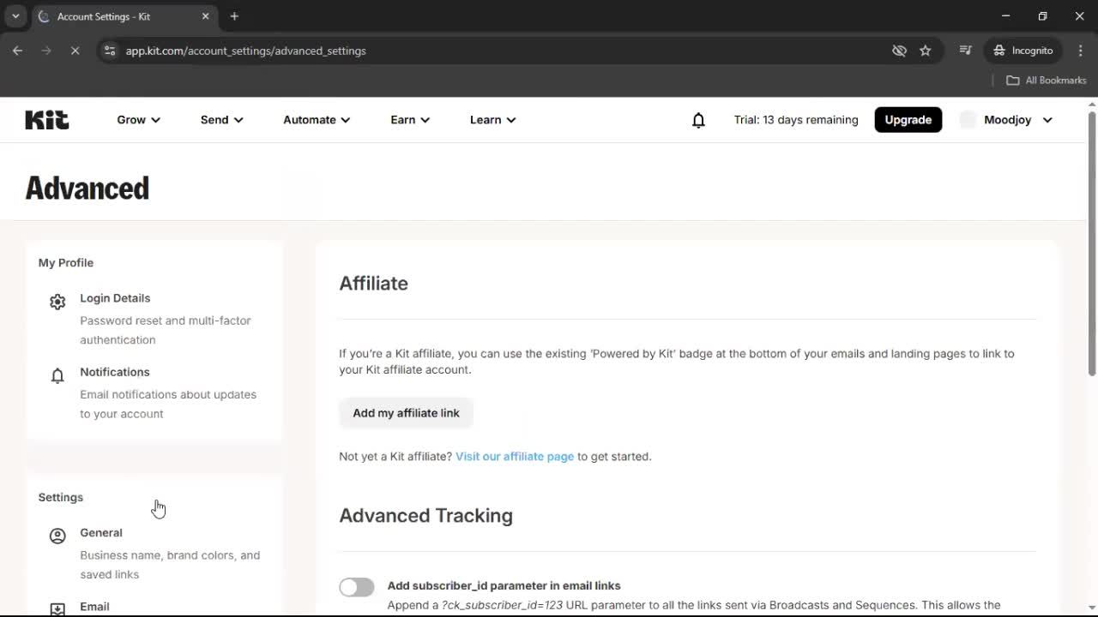1098x617 pixels.
Task: Bookmark this page using the star icon
Action: point(926,51)
